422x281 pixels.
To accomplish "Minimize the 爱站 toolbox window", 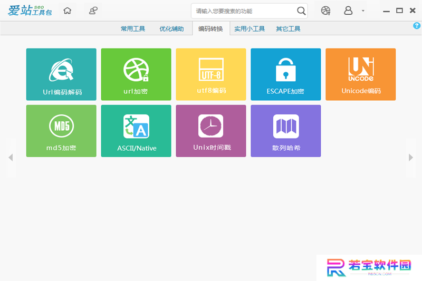I will click(387, 11).
